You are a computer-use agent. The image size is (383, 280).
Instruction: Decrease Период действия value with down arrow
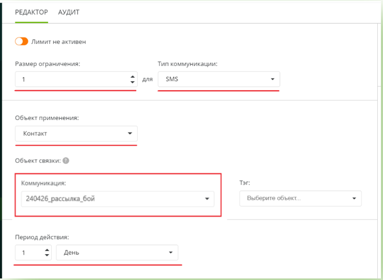tap(47, 255)
